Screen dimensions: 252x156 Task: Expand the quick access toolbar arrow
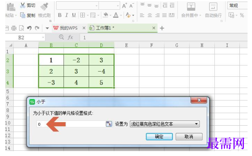(x=47, y=28)
